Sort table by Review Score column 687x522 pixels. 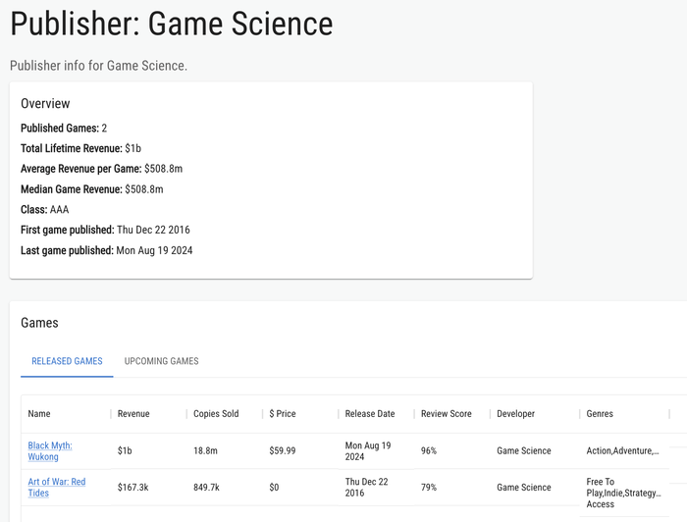coord(446,413)
